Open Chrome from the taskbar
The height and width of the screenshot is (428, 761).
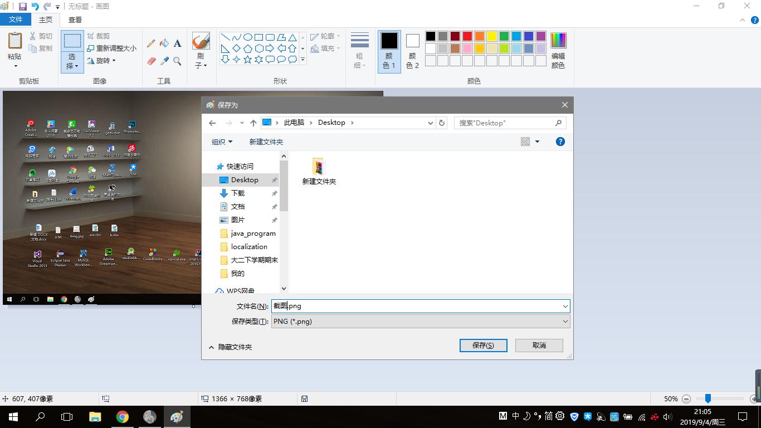pos(122,416)
